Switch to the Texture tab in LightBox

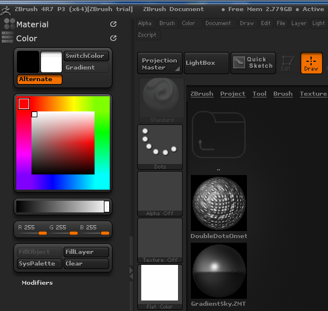(313, 94)
